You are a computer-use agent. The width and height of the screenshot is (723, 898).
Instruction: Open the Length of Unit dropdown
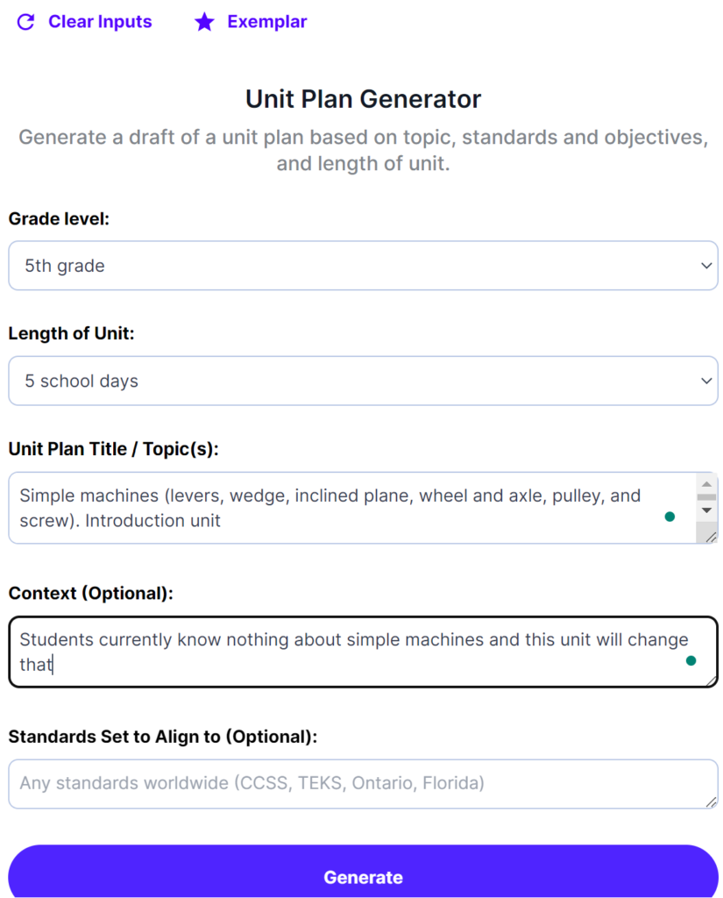point(351,381)
